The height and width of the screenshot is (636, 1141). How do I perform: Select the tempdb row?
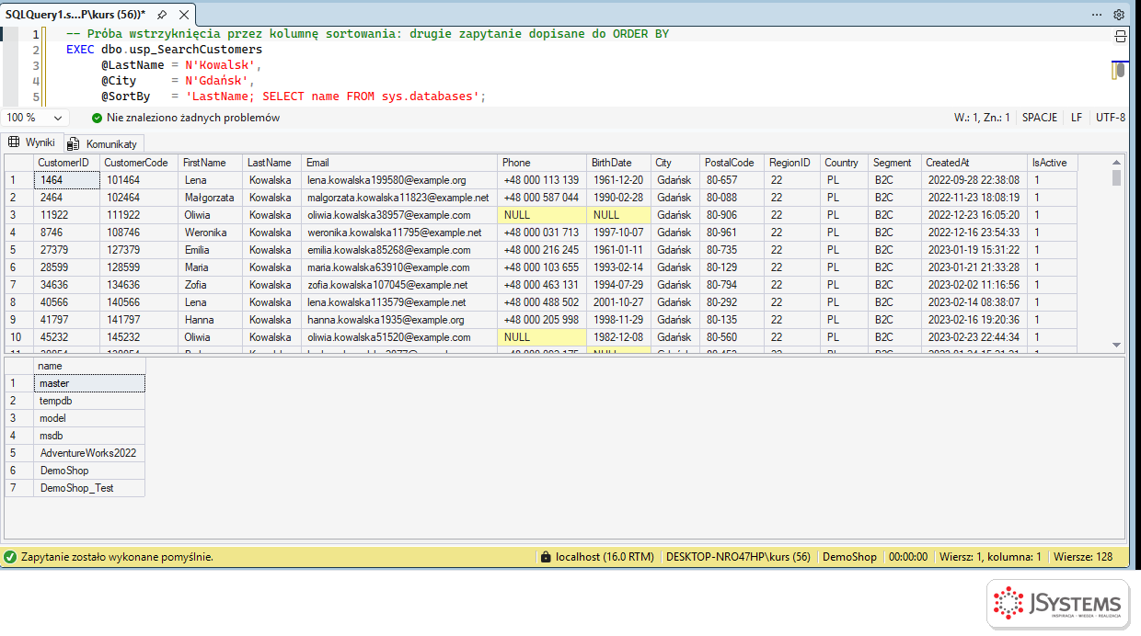[89, 401]
